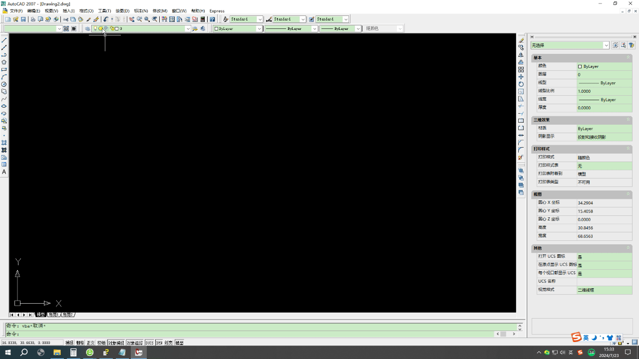Image resolution: width=639 pixels, height=359 pixels.
Task: Select the Polygon drawing tool
Action: point(4,62)
